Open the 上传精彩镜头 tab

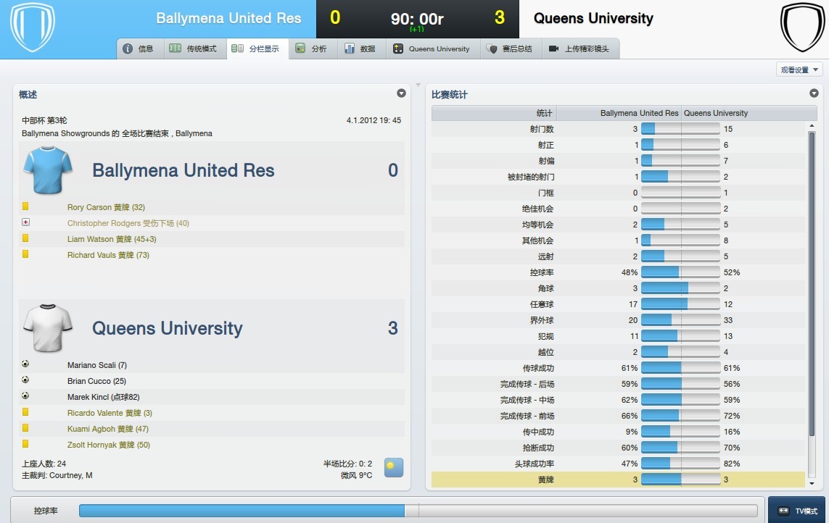[x=580, y=49]
